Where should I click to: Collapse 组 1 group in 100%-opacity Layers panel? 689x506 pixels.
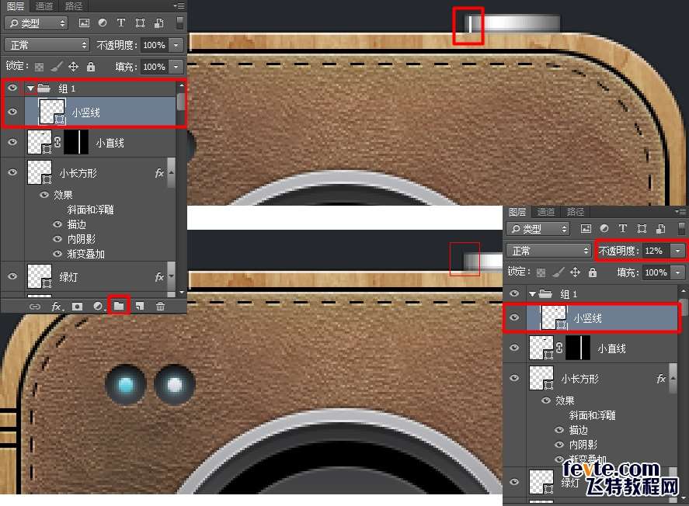30,88
